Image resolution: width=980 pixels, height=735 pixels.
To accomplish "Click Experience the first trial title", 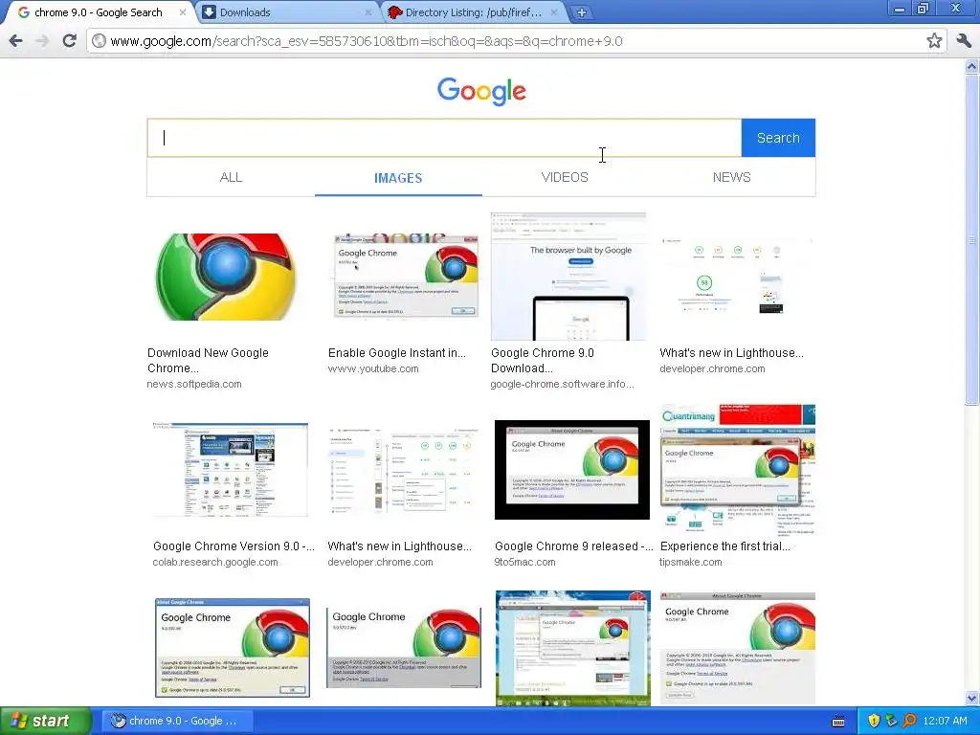I will coord(725,546).
